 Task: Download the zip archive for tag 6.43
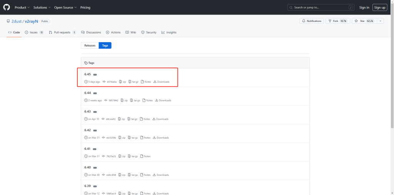[x=122, y=119]
